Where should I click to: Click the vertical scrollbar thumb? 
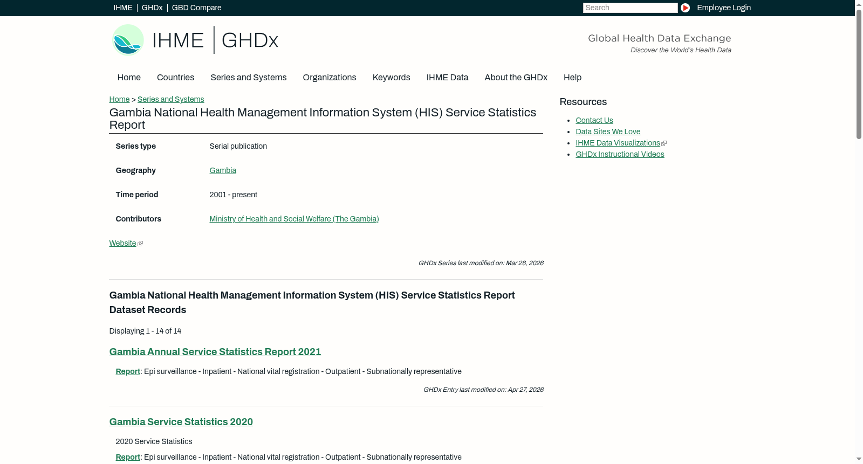point(859,74)
